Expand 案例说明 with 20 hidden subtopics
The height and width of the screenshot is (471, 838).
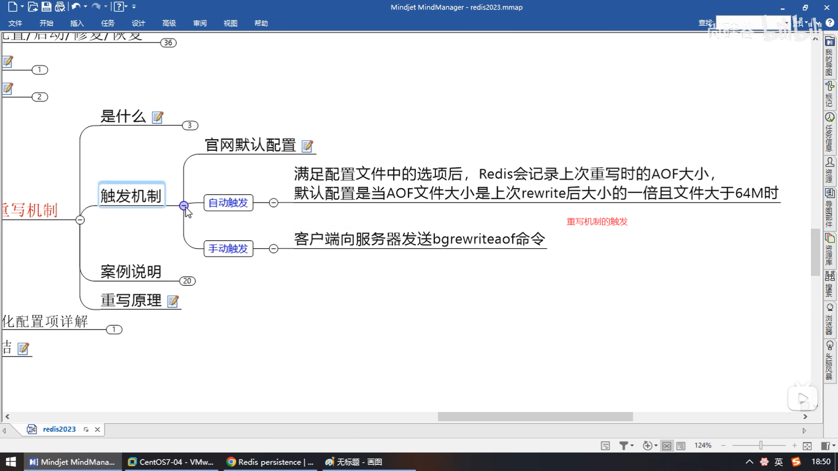pos(187,281)
